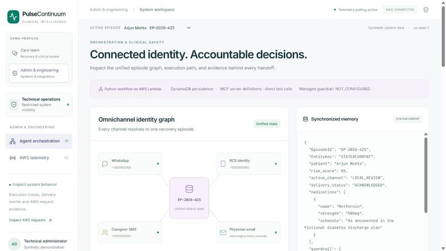Viewport: 446px width, 251px height.
Task: Click the main page vertical scrollbar thumb
Action: pos(443,36)
